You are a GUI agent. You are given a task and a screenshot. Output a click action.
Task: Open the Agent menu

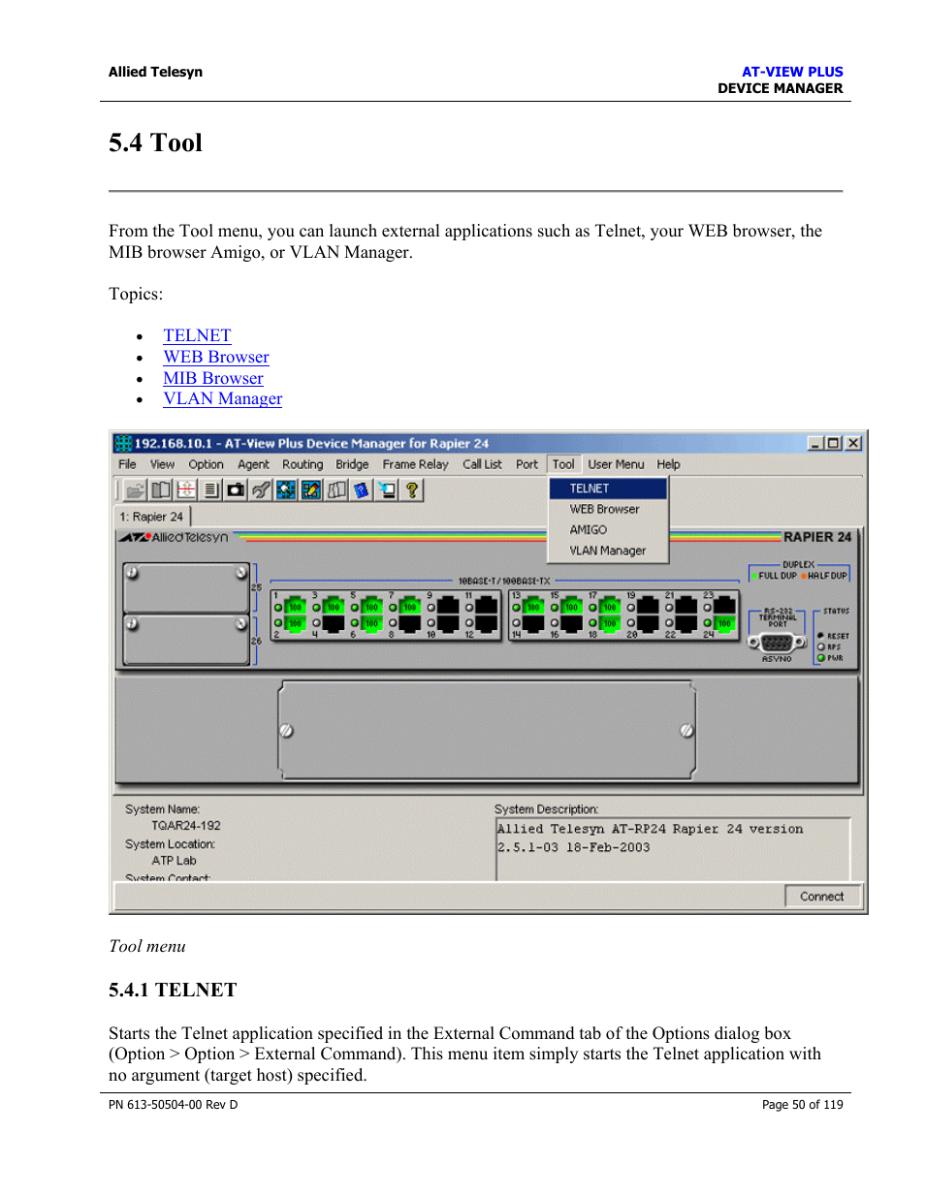253,464
